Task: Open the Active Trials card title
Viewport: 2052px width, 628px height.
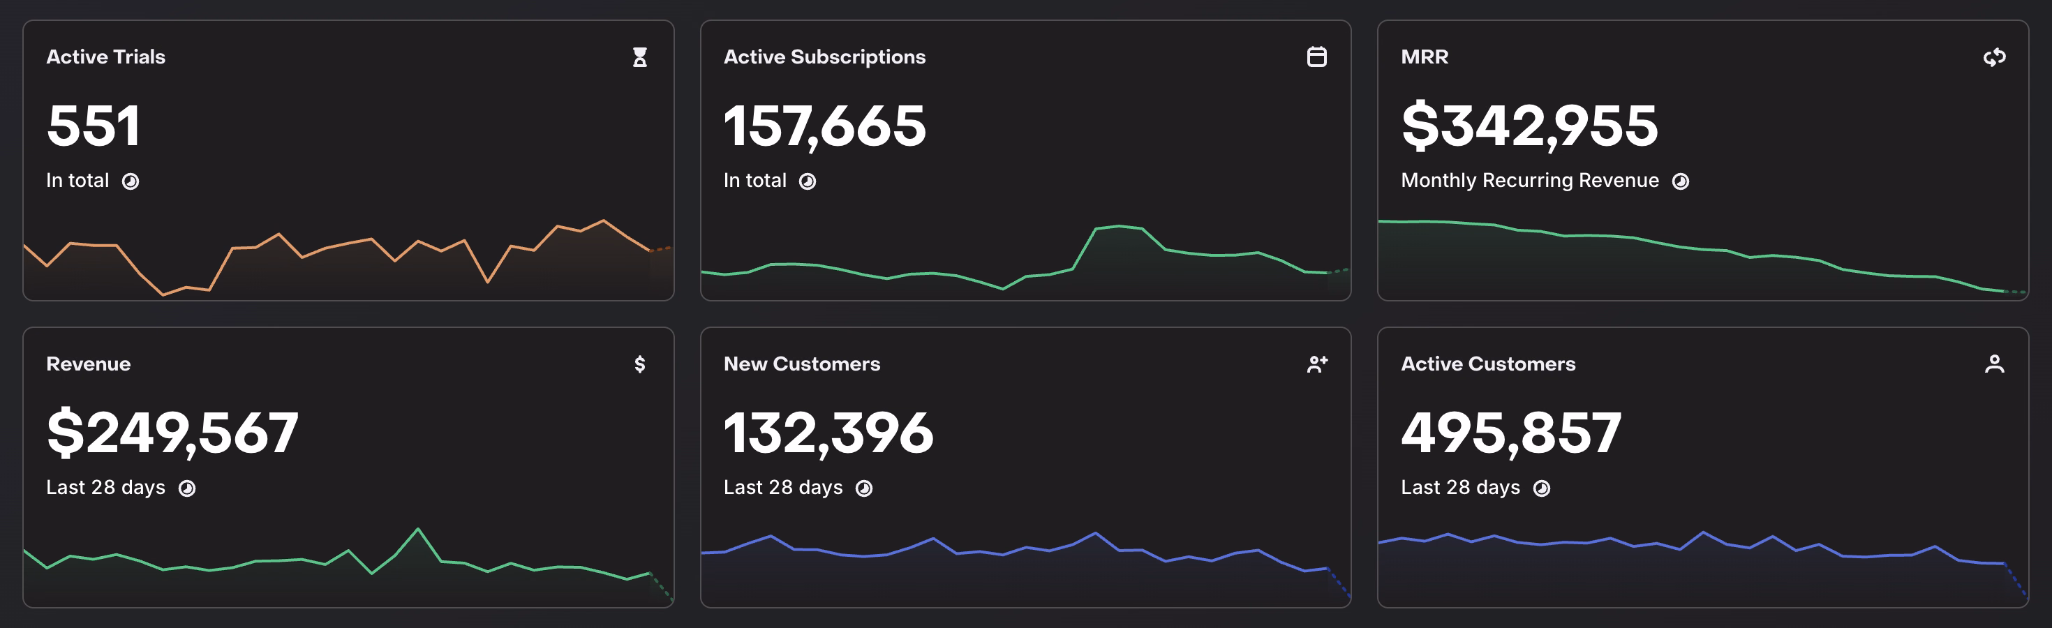Action: [106, 57]
